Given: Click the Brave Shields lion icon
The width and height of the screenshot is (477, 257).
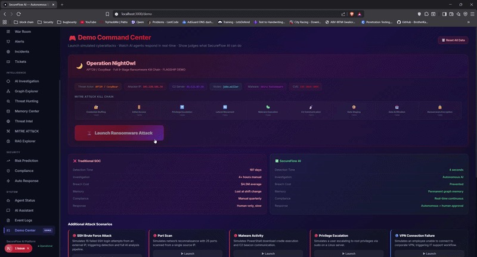Looking at the screenshot, I should (x=352, y=14).
